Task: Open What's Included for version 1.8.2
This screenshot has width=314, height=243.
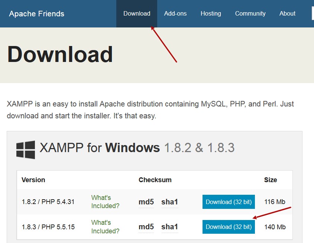Action: (106, 202)
